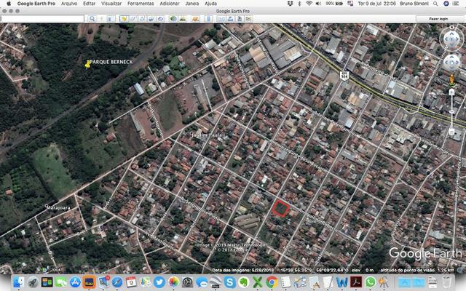Open Twitter from the Dock
This screenshot has width=466, height=291.
tap(159, 282)
